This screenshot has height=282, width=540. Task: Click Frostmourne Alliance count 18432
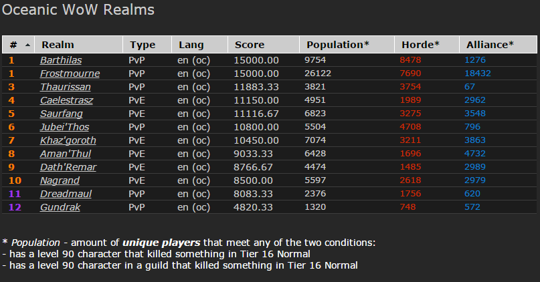478,74
